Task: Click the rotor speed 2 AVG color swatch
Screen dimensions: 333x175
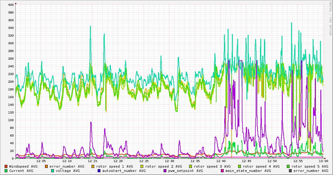Action: (x=142, y=166)
